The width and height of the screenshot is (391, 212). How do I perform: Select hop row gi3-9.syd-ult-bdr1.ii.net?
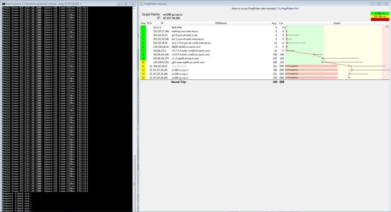click(265, 35)
